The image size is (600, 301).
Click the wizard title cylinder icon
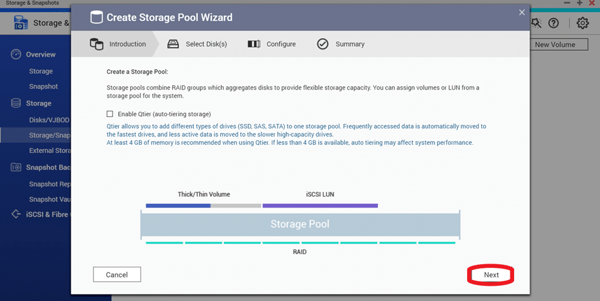(x=97, y=17)
